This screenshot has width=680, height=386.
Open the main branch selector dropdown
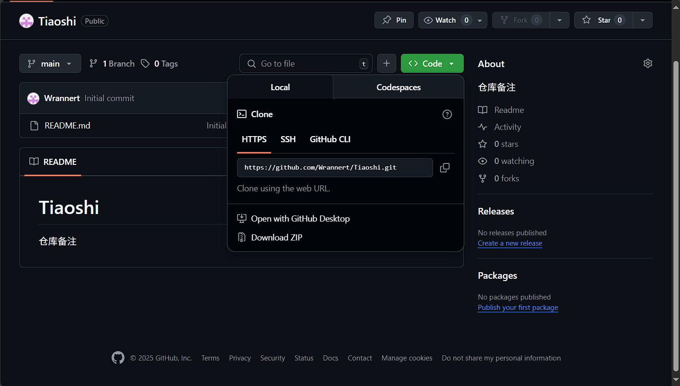coord(50,63)
